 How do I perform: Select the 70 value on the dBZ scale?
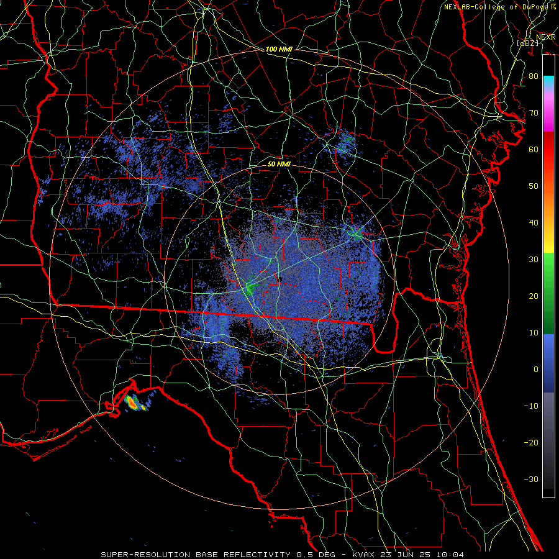[534, 112]
